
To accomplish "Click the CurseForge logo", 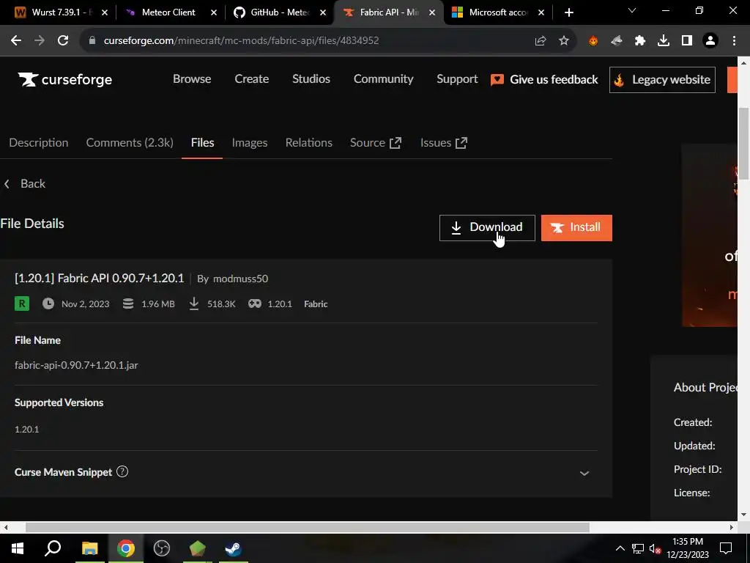I will [65, 79].
